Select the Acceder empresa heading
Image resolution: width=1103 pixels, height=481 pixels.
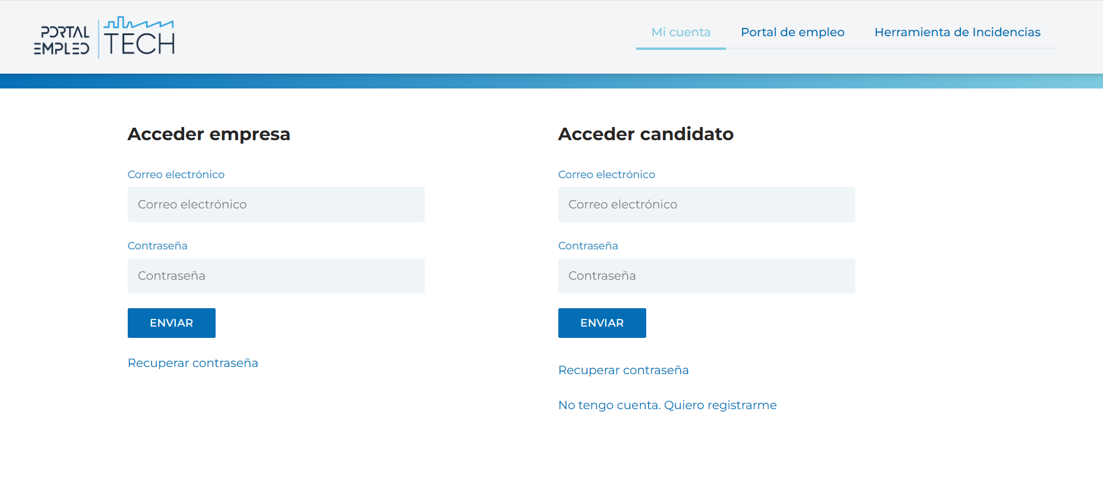(x=209, y=134)
